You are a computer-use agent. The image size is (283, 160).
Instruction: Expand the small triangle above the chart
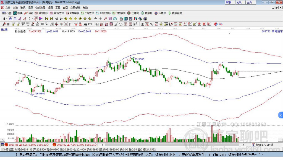click(x=229, y=33)
